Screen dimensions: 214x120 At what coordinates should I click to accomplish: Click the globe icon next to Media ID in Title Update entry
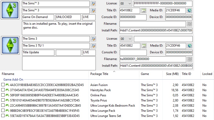[x=190, y=46]
